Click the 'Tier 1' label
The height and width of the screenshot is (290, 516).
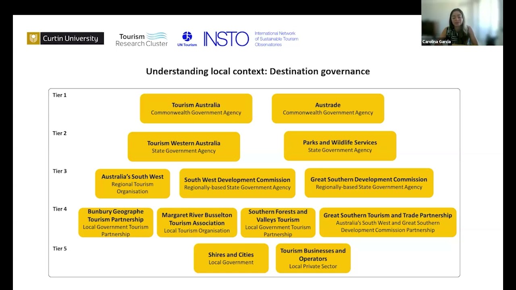coord(60,95)
